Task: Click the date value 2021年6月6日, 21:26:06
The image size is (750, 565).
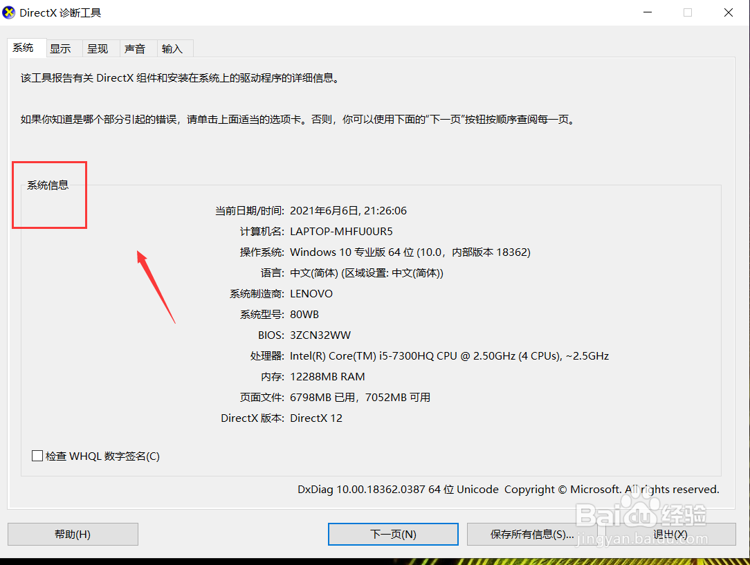Action: [x=348, y=211]
